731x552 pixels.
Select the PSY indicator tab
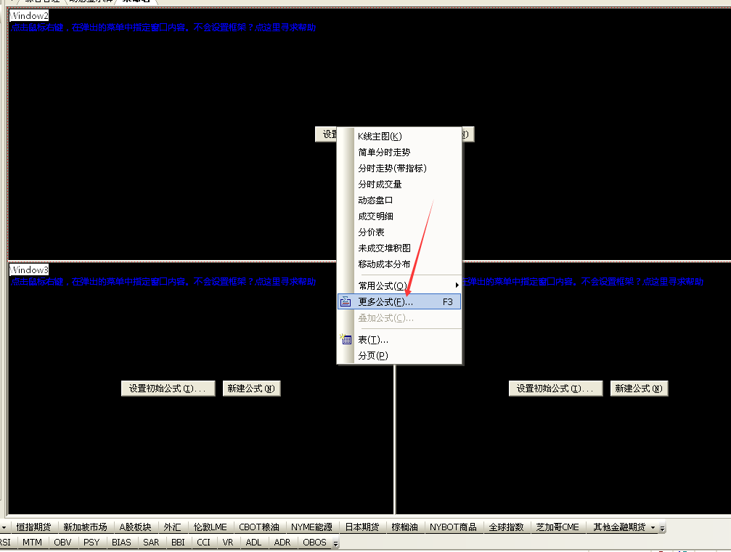tap(91, 543)
